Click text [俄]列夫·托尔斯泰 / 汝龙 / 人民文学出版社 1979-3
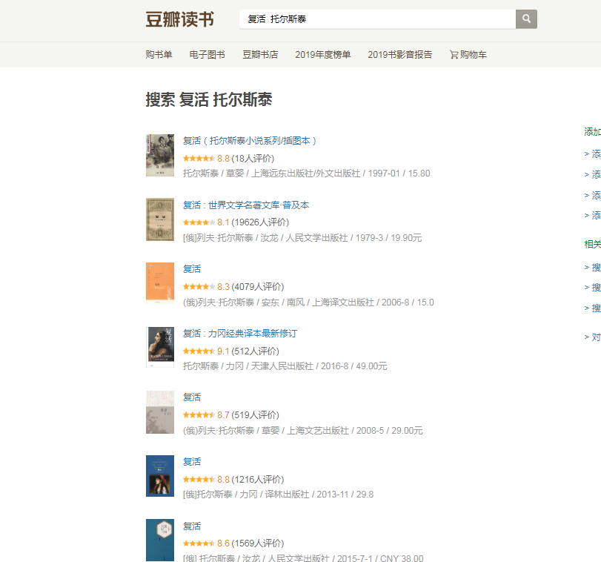The image size is (601, 562). click(x=302, y=238)
